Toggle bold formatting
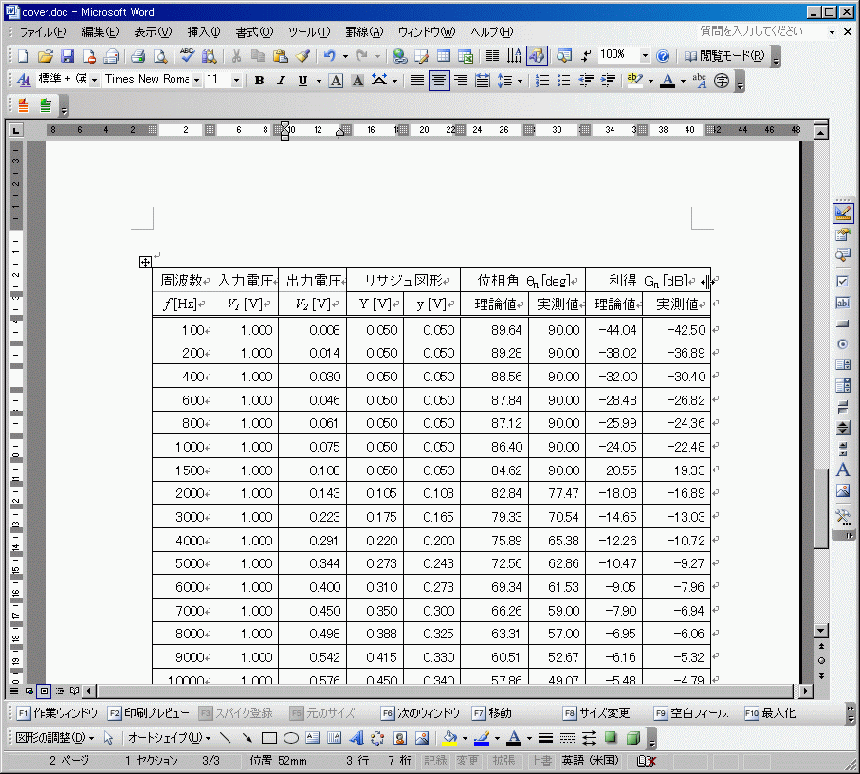860x774 pixels. coord(259,81)
